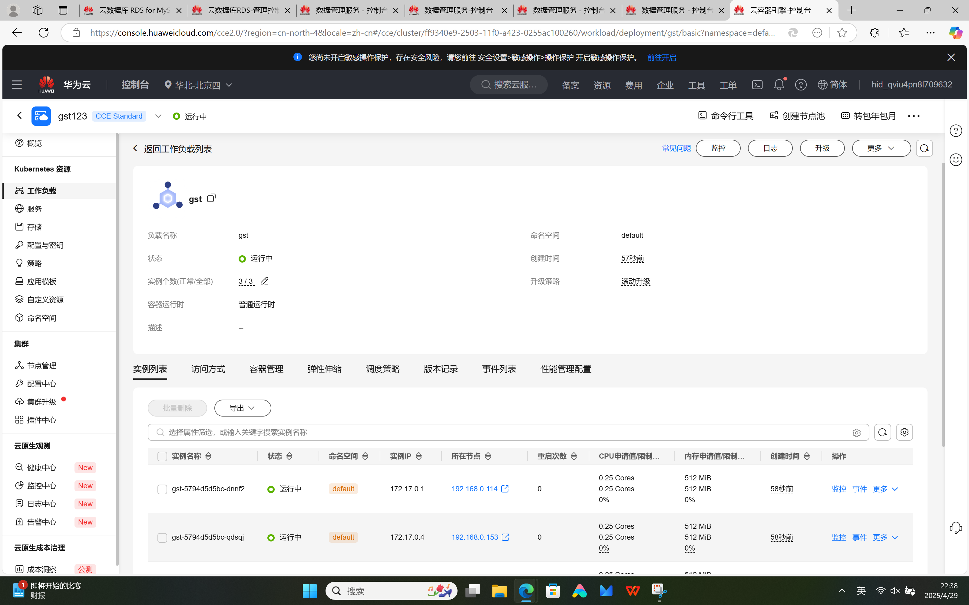The height and width of the screenshot is (605, 969).
Task: Copy the gst workload name icon
Action: (x=211, y=198)
